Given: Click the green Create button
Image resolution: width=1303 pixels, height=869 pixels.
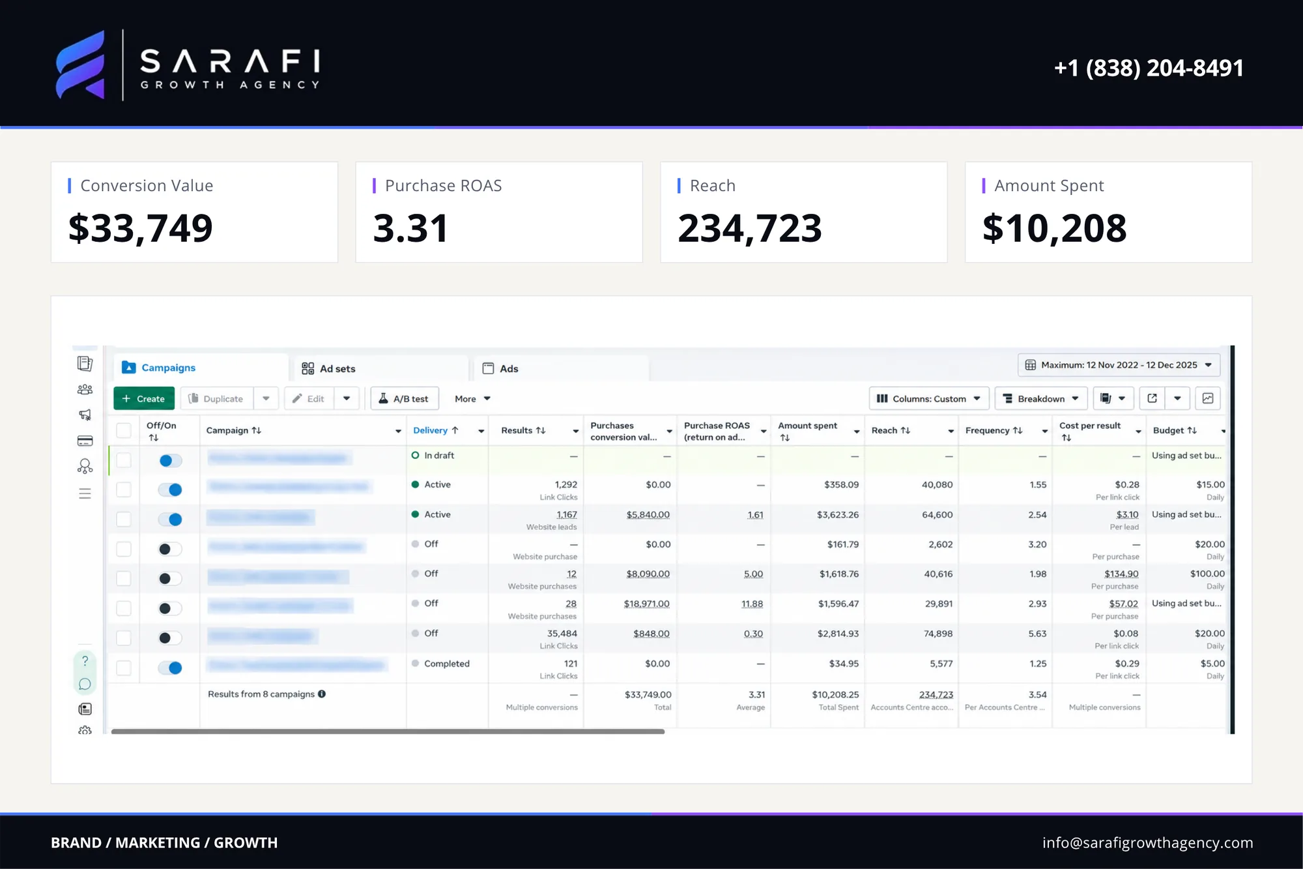Looking at the screenshot, I should coord(144,398).
